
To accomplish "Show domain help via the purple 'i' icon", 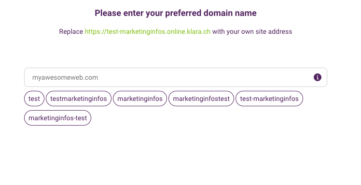I will (x=318, y=77).
